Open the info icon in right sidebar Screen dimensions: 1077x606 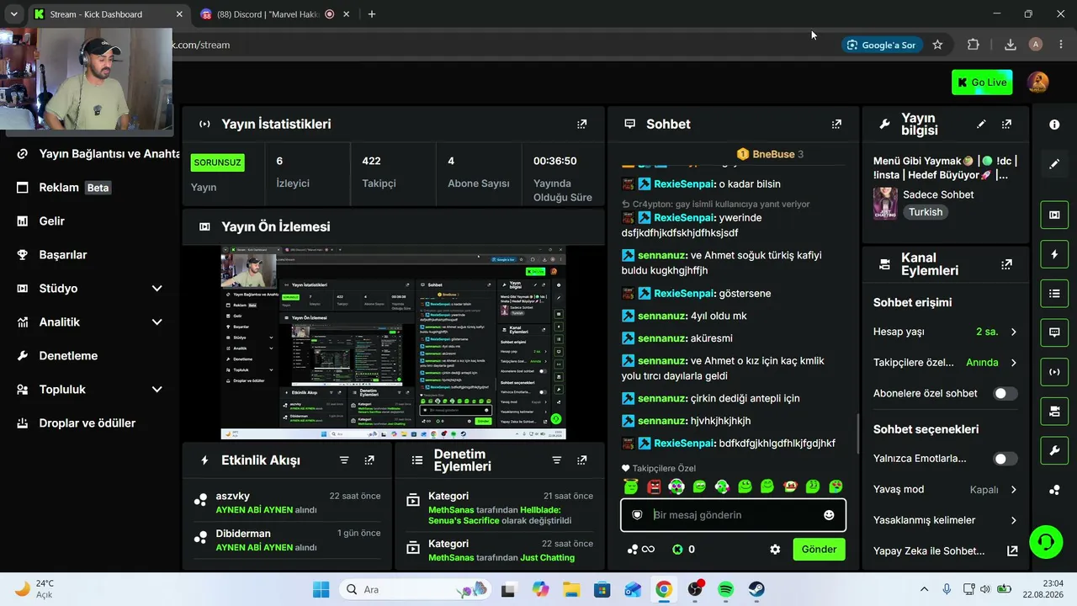coord(1054,125)
